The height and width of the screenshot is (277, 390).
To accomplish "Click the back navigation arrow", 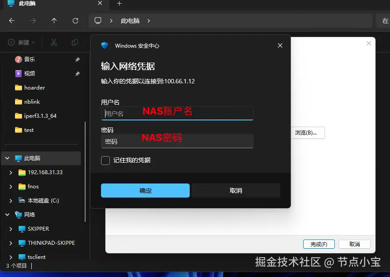I will click(11, 21).
